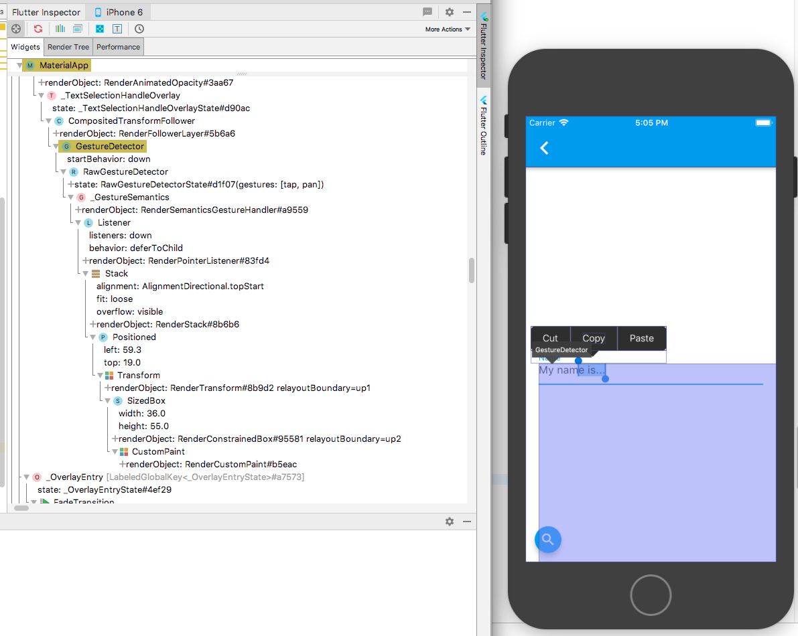Enable slow animations with the clock icon

(139, 29)
